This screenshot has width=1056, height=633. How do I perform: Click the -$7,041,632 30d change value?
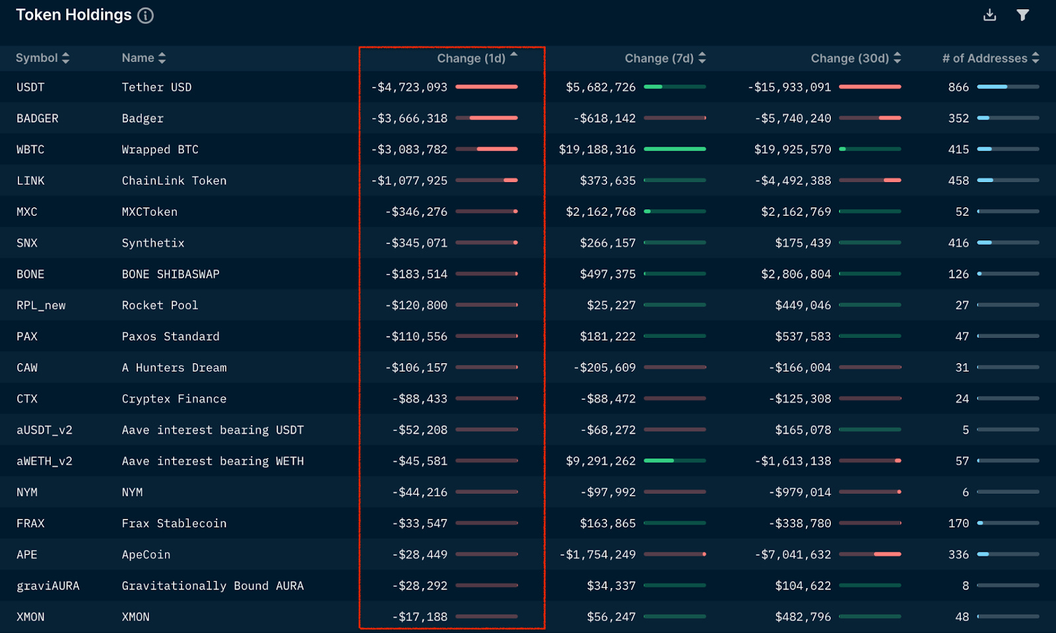[x=793, y=554]
